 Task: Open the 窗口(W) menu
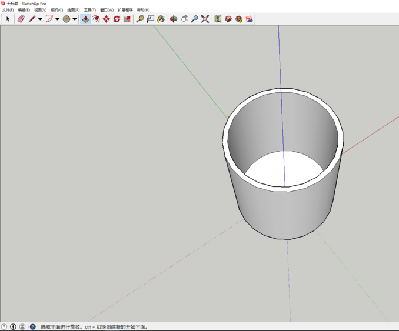click(x=107, y=10)
